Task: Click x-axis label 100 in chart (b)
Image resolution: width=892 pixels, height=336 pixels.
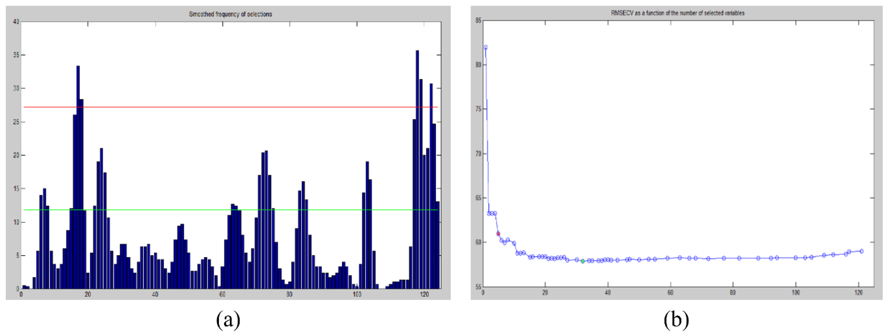Action: pos(796,293)
